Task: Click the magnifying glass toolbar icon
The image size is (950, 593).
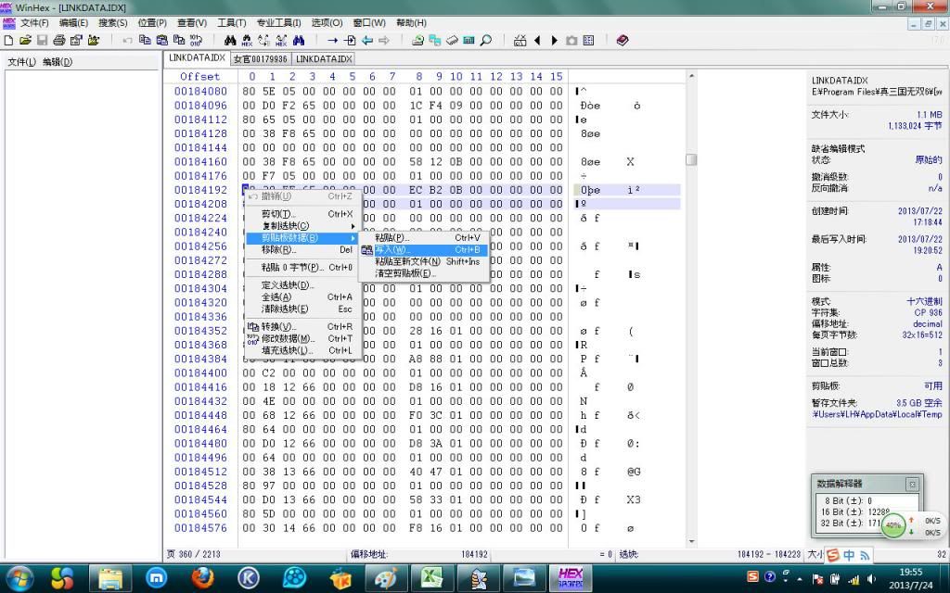Action: [485, 41]
